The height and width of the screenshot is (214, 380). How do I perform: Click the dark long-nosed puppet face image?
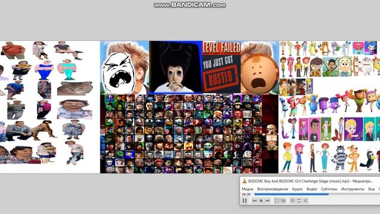pos(176,67)
